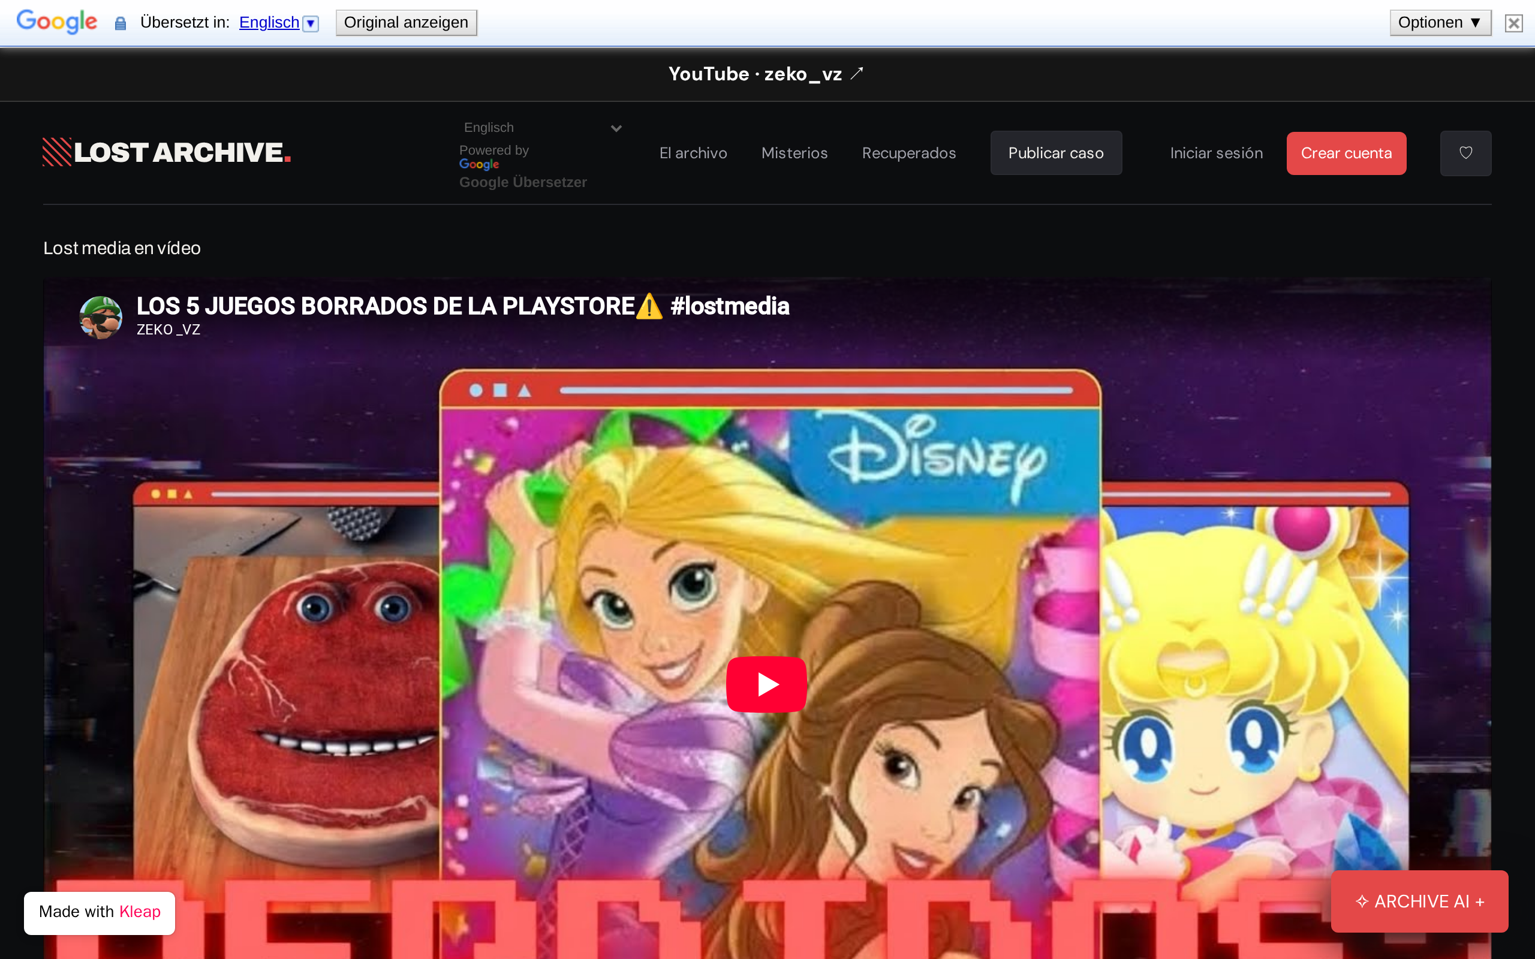This screenshot has width=1535, height=959.
Task: Open Misterios menu item
Action: click(x=794, y=153)
